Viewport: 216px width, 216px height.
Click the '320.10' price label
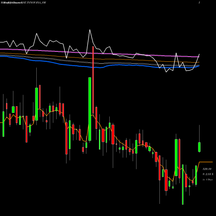207,169
